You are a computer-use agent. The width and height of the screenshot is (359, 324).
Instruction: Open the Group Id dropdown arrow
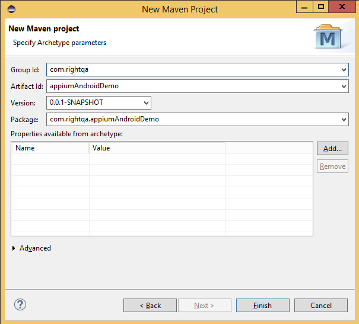click(x=344, y=70)
